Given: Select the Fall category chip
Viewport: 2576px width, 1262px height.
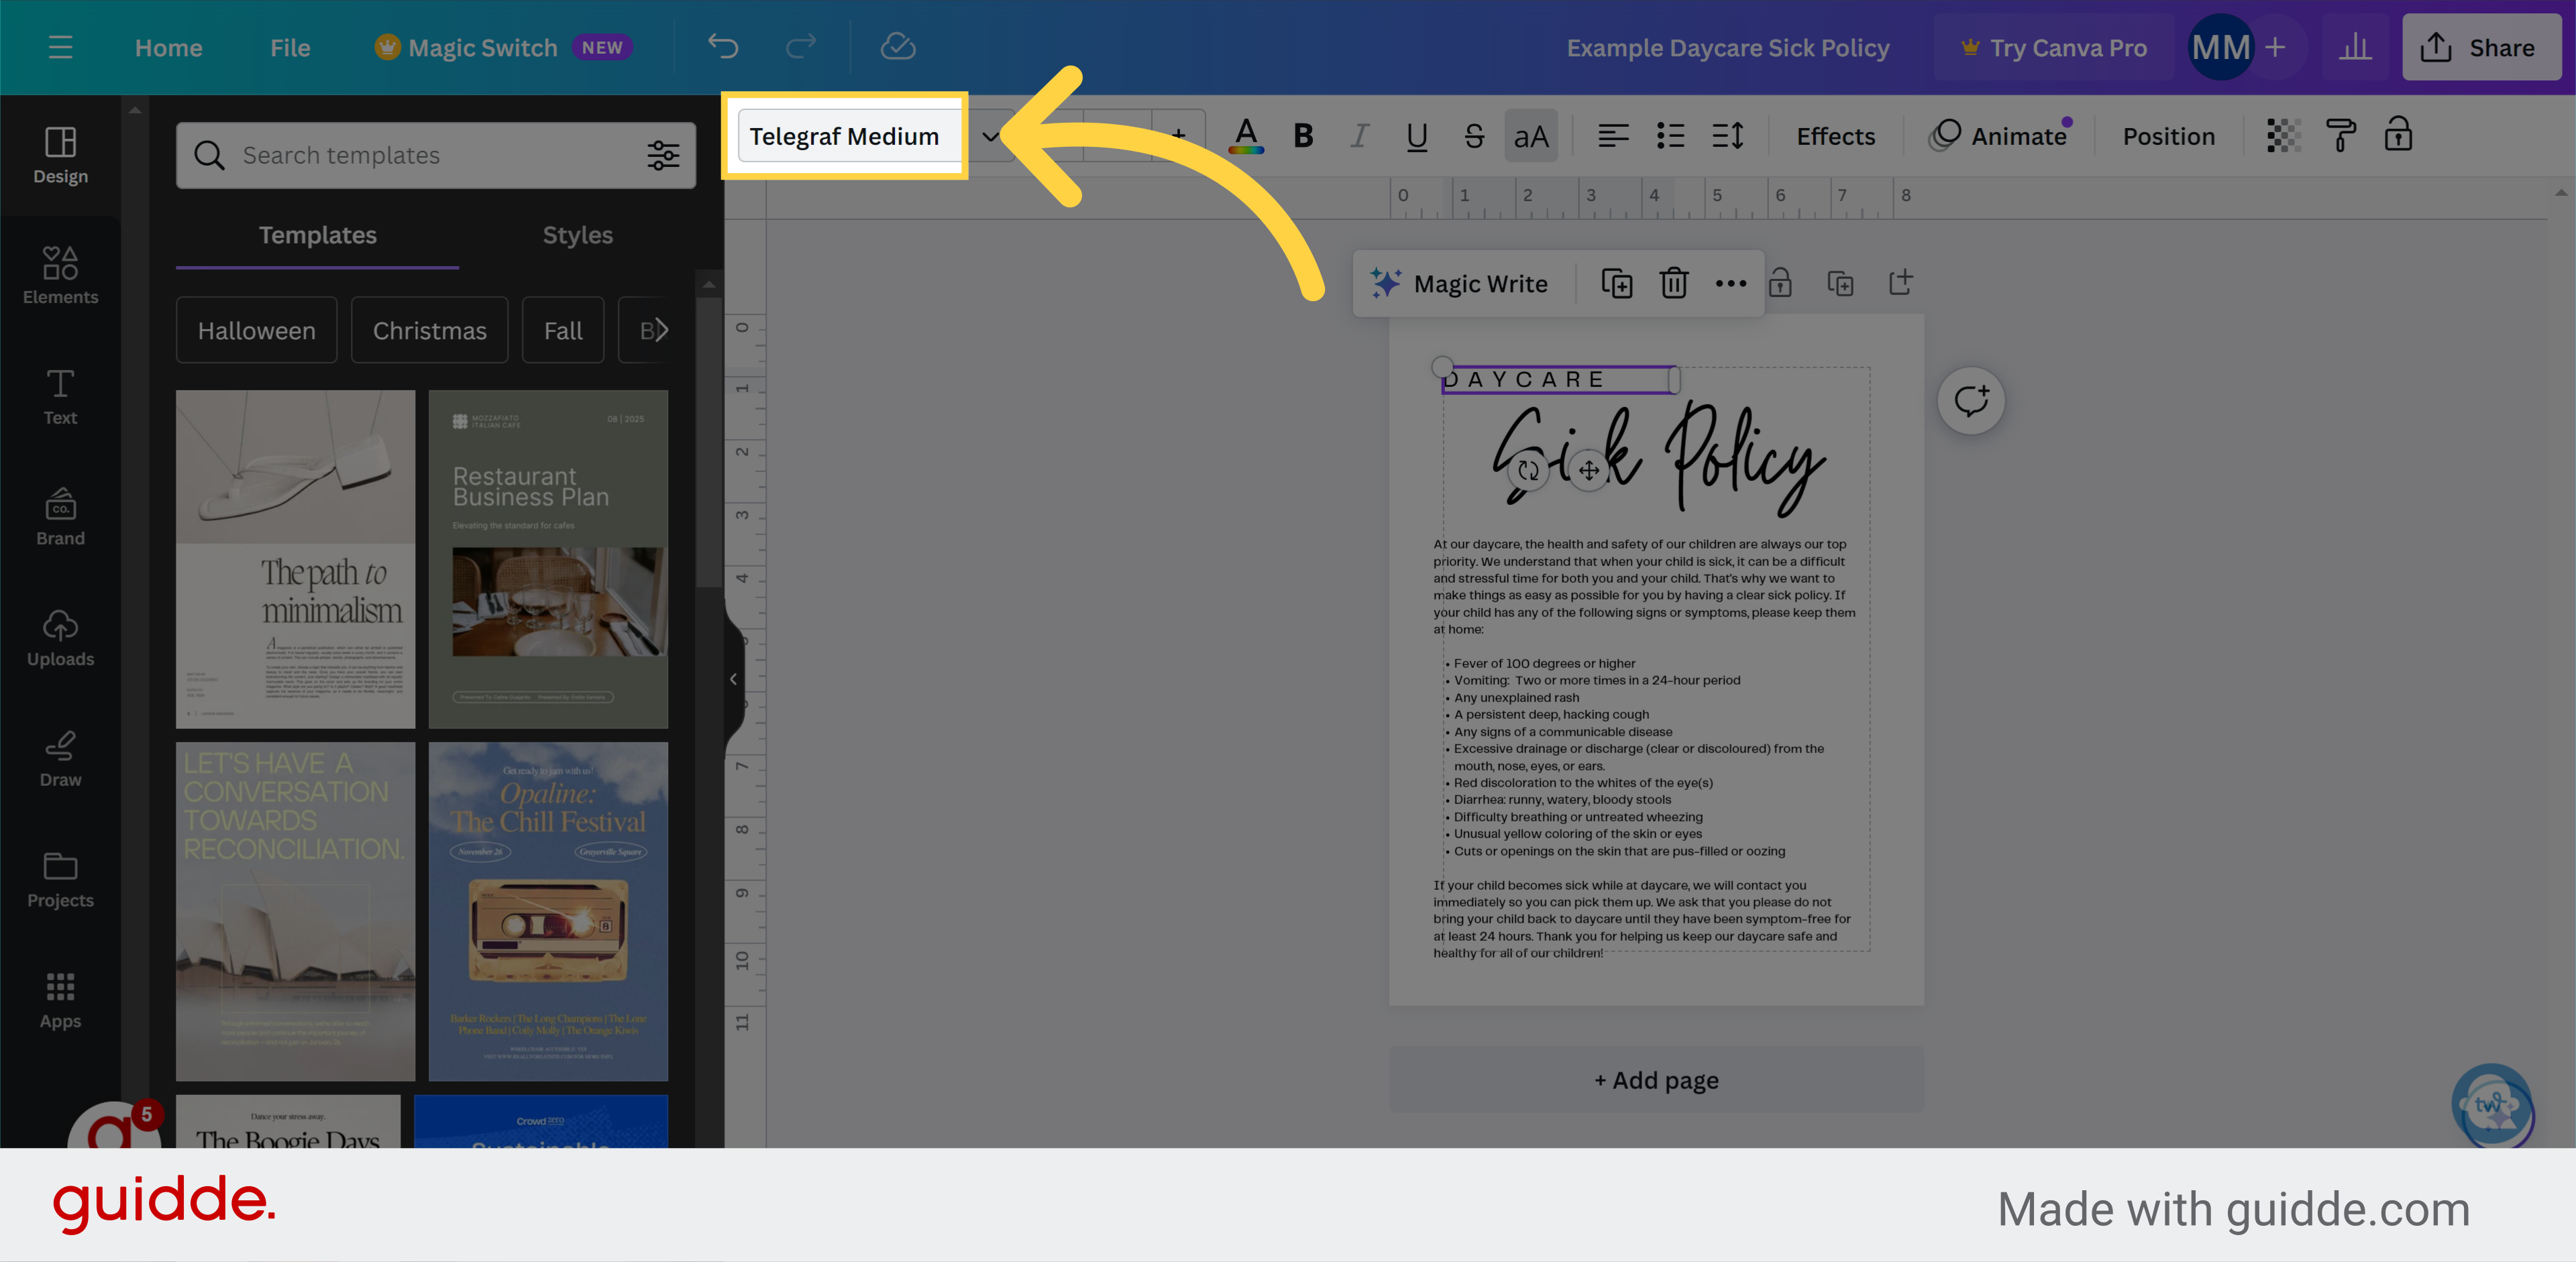Looking at the screenshot, I should [563, 330].
